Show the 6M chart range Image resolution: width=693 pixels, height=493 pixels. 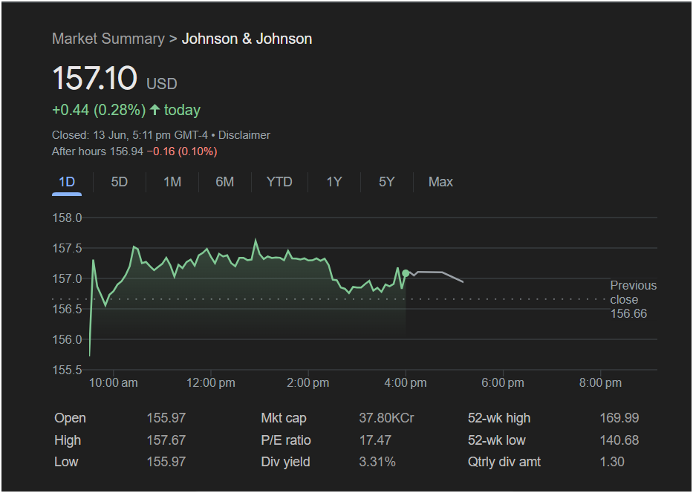(224, 182)
